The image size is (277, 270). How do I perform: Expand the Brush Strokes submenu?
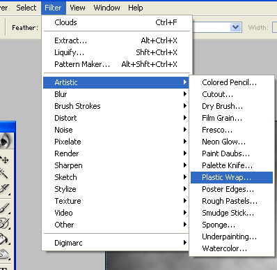coord(116,106)
